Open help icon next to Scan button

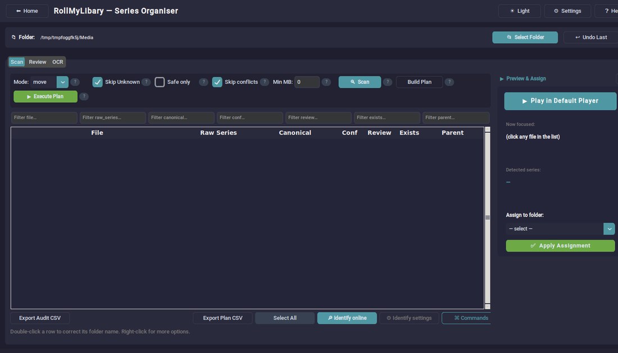pyautogui.click(x=388, y=82)
